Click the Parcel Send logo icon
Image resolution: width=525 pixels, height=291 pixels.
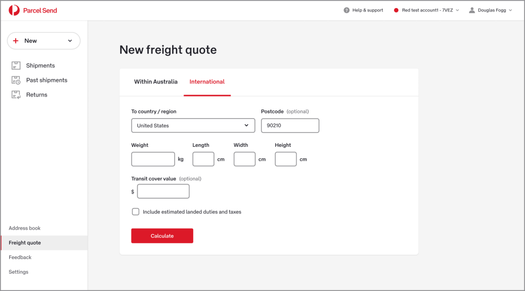click(14, 10)
